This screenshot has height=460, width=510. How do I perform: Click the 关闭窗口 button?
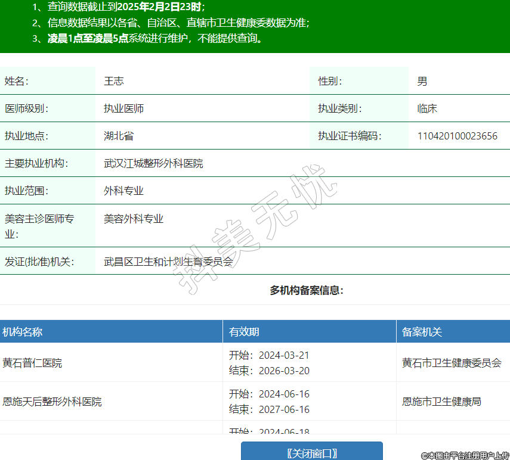click(311, 452)
